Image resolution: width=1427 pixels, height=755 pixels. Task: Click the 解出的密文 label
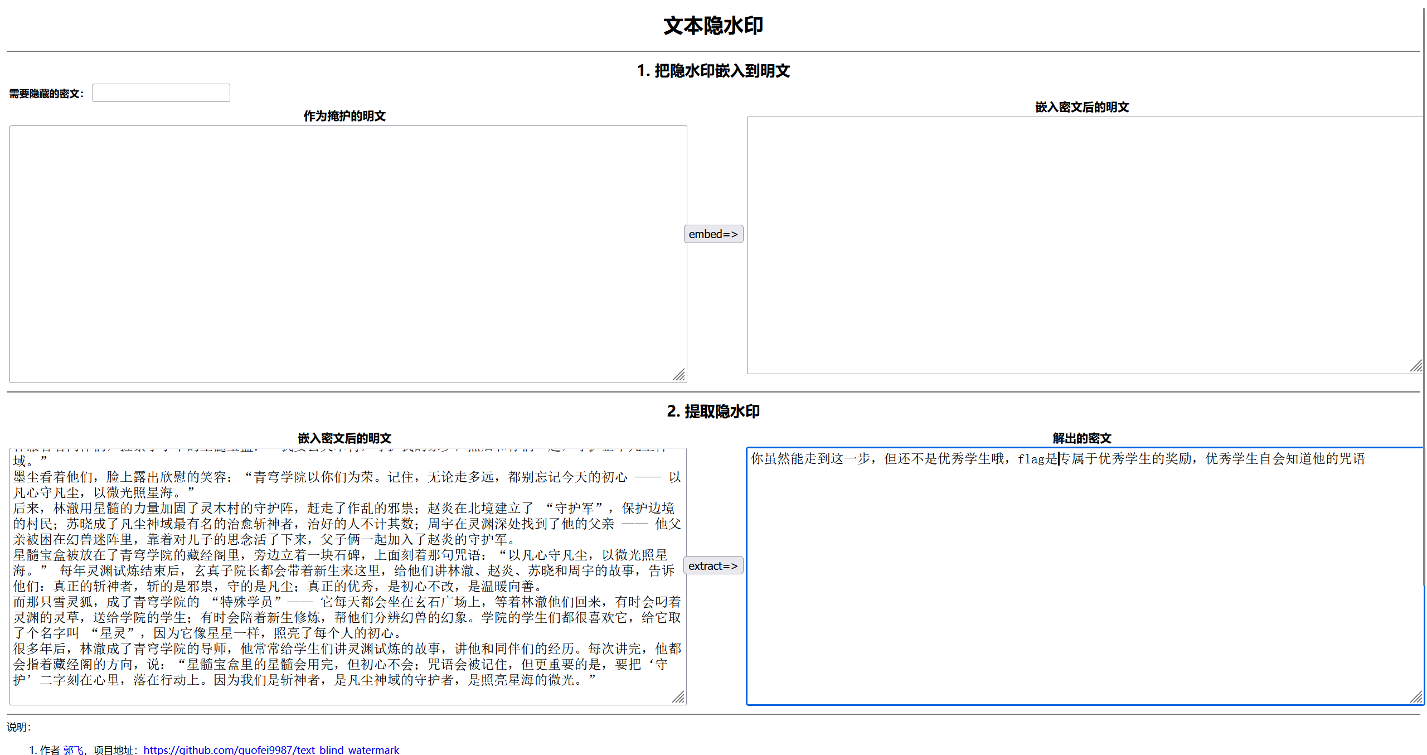click(x=1081, y=438)
